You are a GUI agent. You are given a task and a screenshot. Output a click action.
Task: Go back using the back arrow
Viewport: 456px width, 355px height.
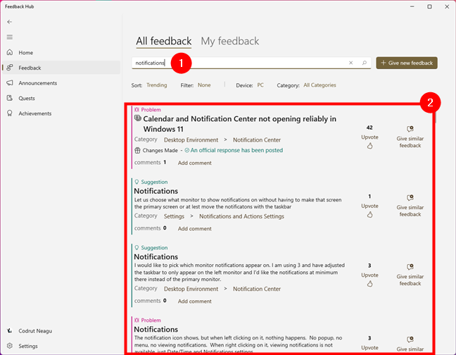pos(10,22)
